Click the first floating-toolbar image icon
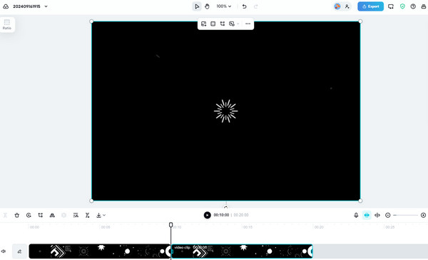The height and width of the screenshot is (260, 428). [x=203, y=24]
